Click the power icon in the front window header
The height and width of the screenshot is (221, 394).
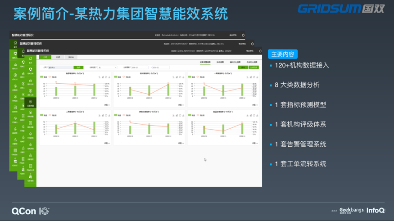point(260,51)
